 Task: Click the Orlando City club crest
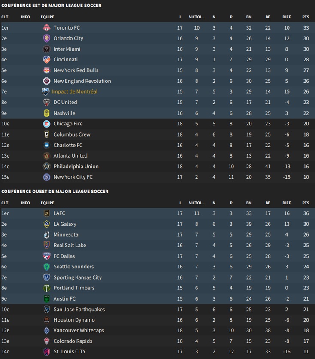tap(47, 38)
